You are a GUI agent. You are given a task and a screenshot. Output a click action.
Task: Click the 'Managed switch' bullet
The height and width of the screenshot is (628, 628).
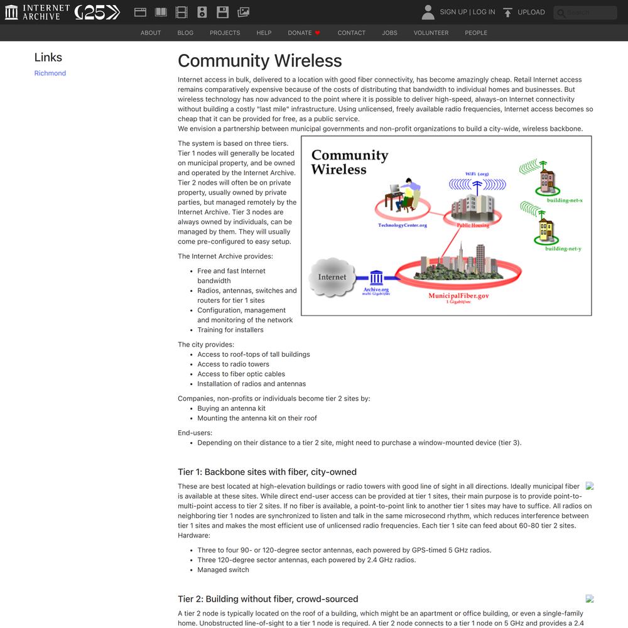point(223,570)
